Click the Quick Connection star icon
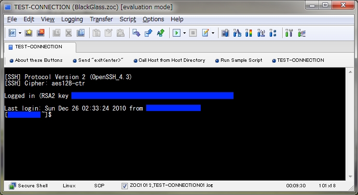The height and width of the screenshot is (195, 358). (x=28, y=33)
